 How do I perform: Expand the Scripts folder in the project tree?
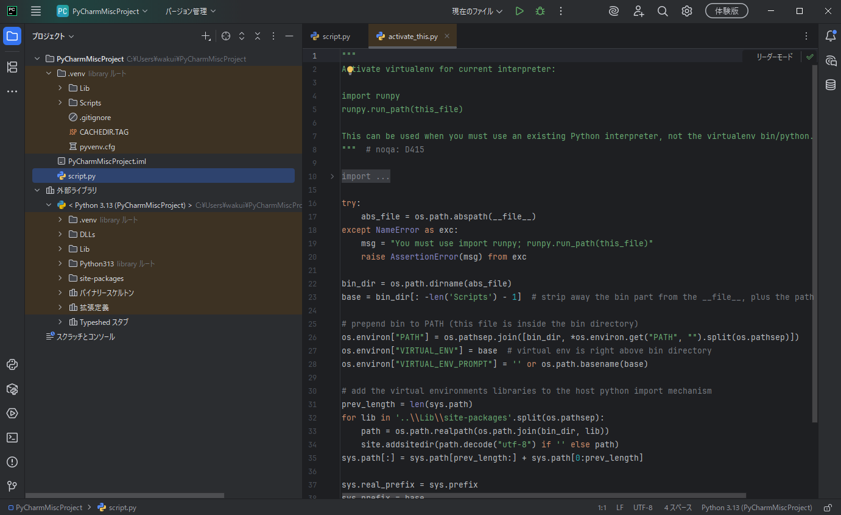click(x=60, y=103)
